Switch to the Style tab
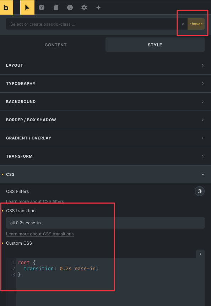This screenshot has height=306, width=211. 155,45
